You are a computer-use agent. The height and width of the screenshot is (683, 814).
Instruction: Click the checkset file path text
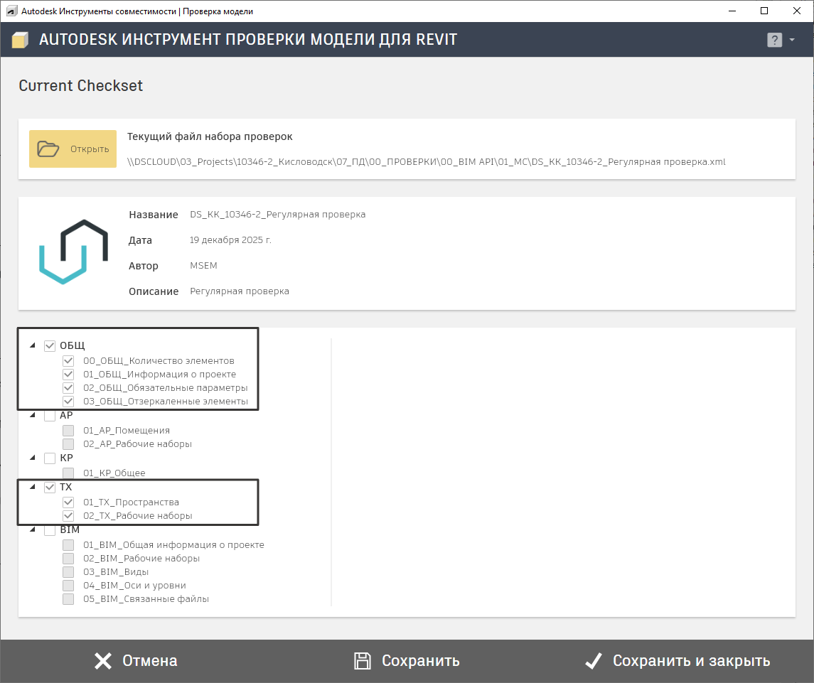427,162
